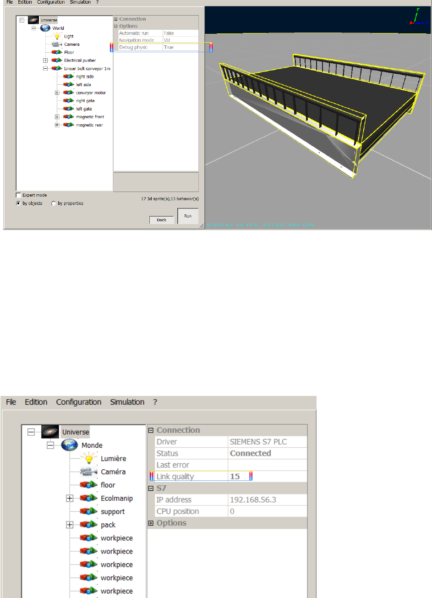Image resolution: width=432 pixels, height=598 pixels.
Task: Select the Light bulb icon in top tree
Action: pyautogui.click(x=57, y=36)
